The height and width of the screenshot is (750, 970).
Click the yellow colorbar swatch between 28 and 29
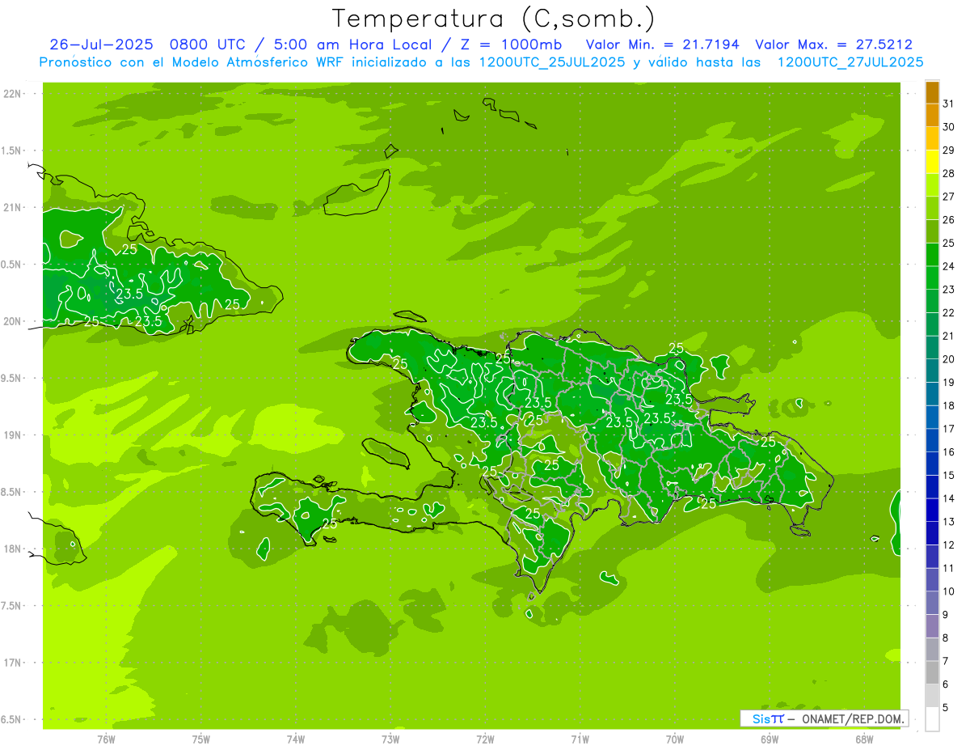coord(932,162)
